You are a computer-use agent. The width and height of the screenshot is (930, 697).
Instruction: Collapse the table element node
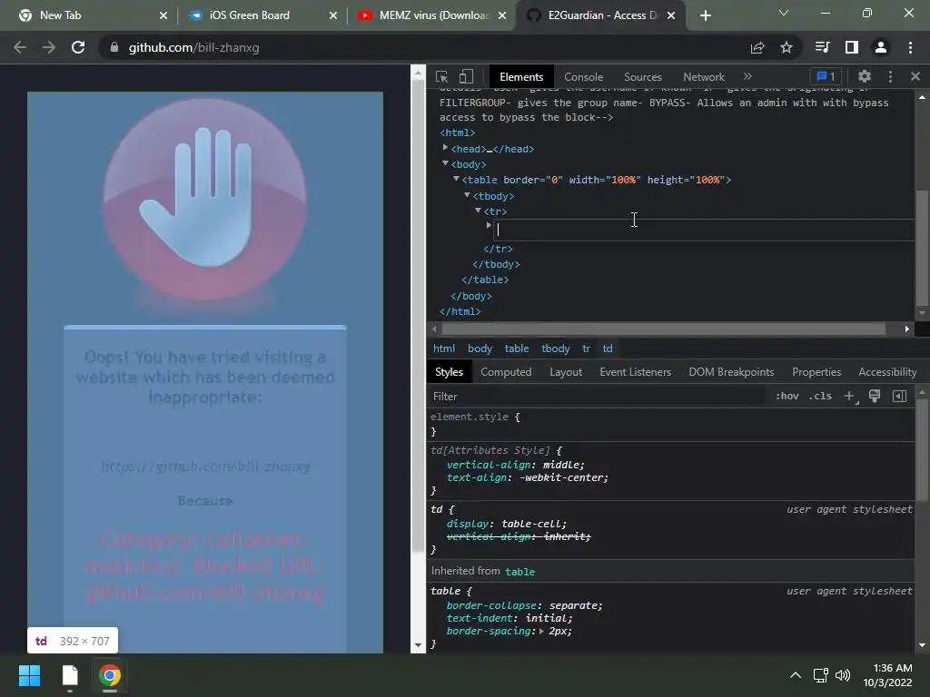click(x=456, y=179)
